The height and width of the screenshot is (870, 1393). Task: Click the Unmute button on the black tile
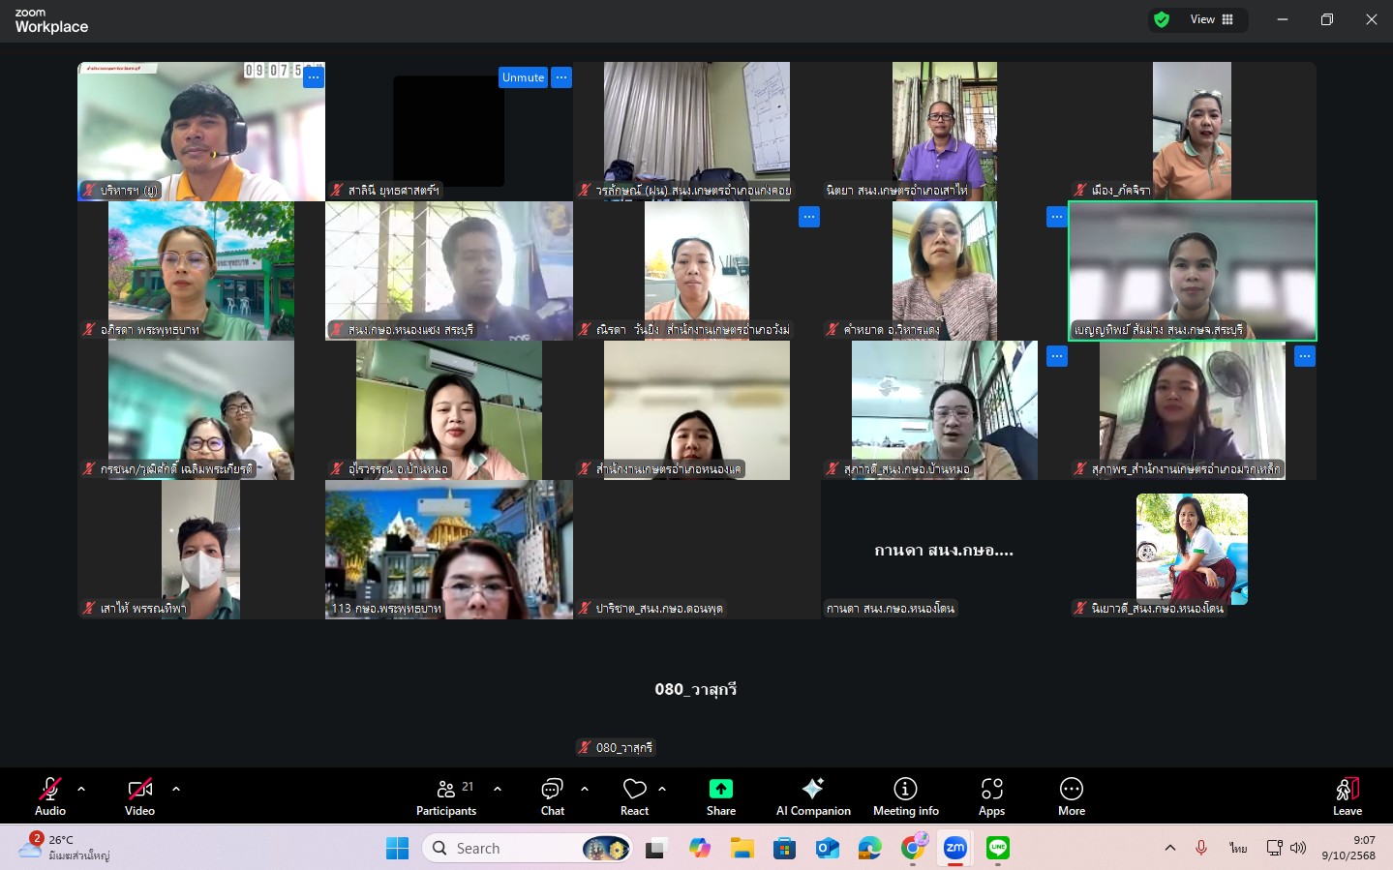[523, 77]
